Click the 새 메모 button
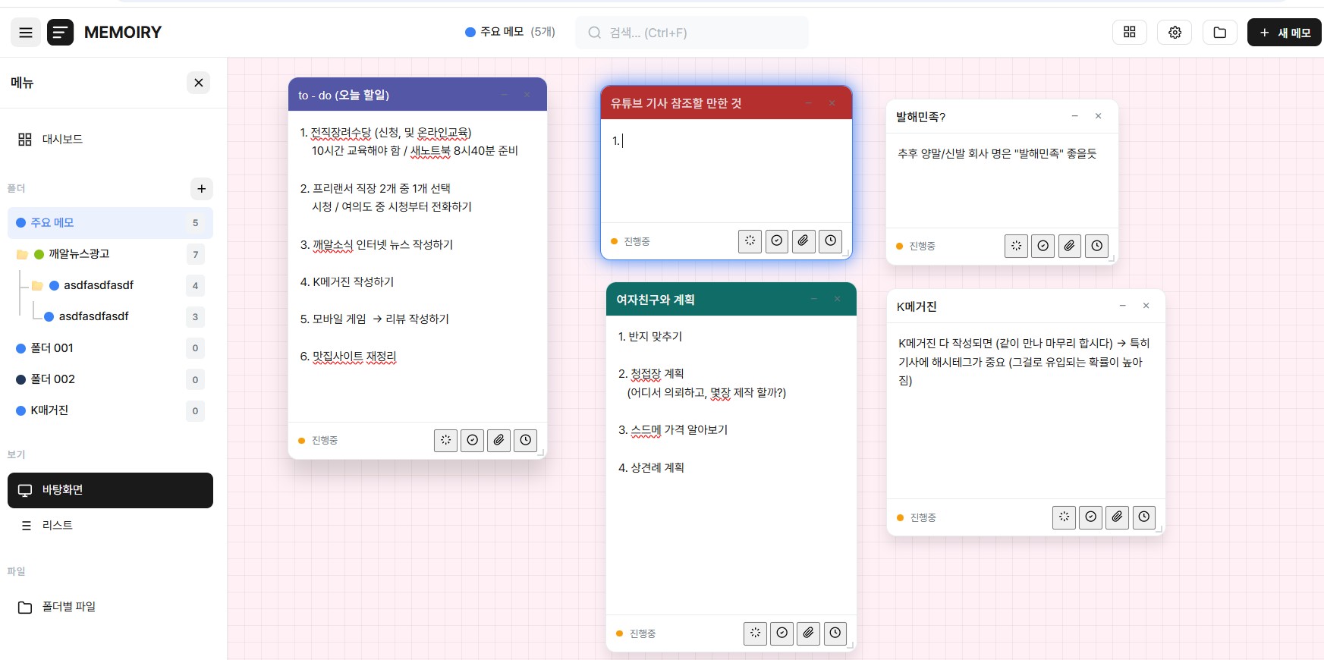1324x660 pixels. point(1284,33)
